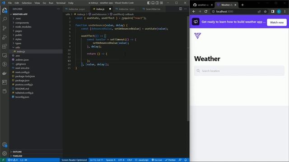This screenshot has height=162, width=289.
Task: Click the Prettier status bar item
Action: click(x=170, y=160)
